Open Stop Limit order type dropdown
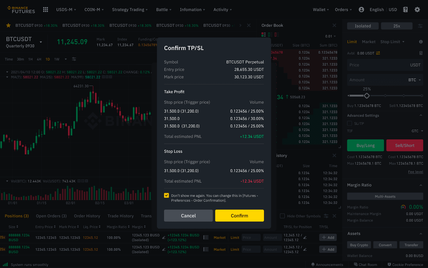428x268 pixels. [x=392, y=42]
